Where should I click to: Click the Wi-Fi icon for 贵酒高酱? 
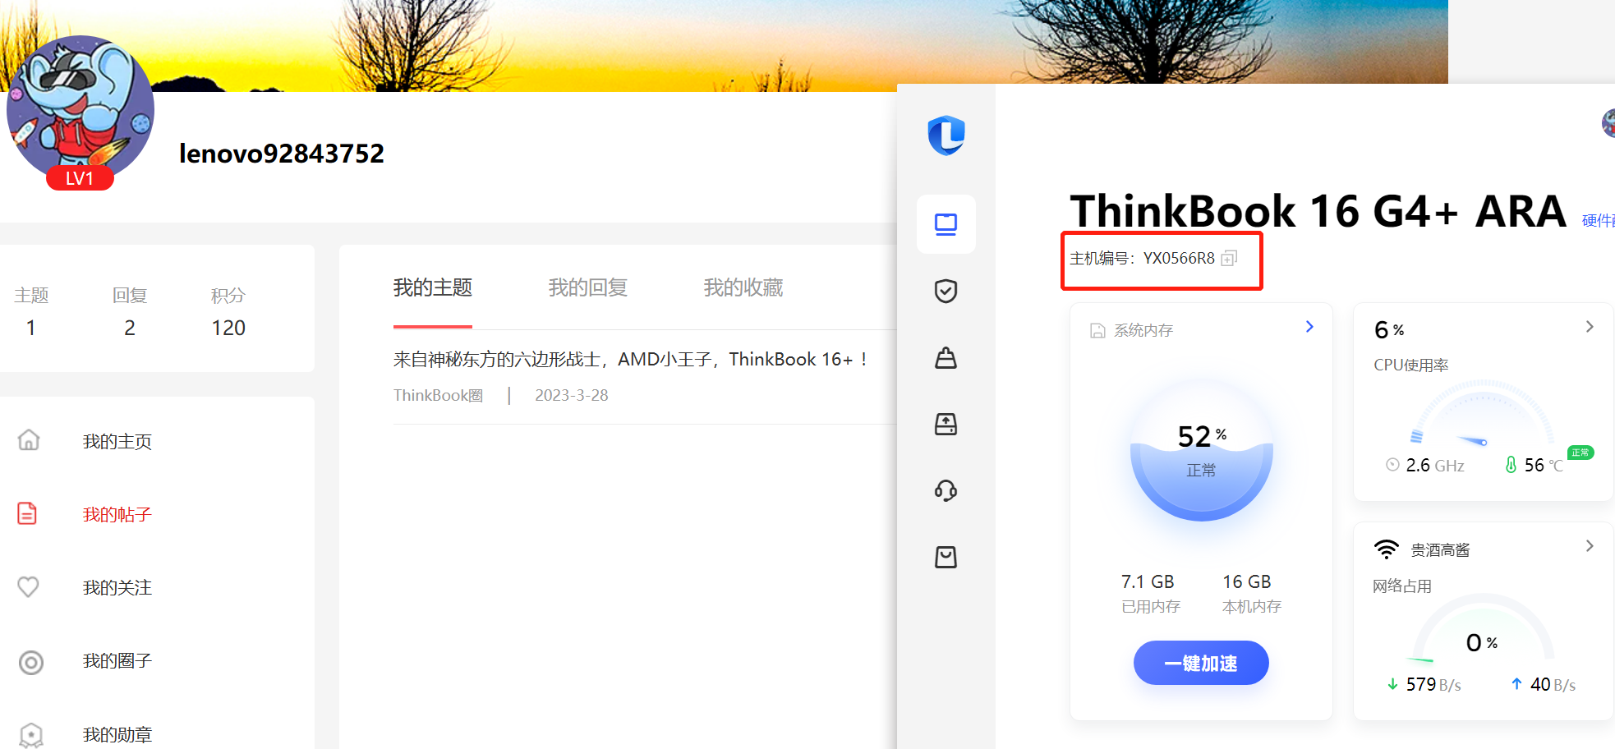click(1387, 549)
